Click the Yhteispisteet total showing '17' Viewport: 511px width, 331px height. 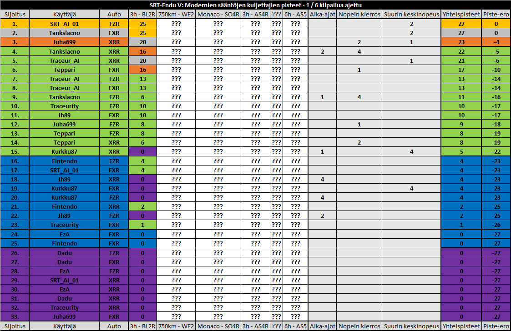point(461,70)
